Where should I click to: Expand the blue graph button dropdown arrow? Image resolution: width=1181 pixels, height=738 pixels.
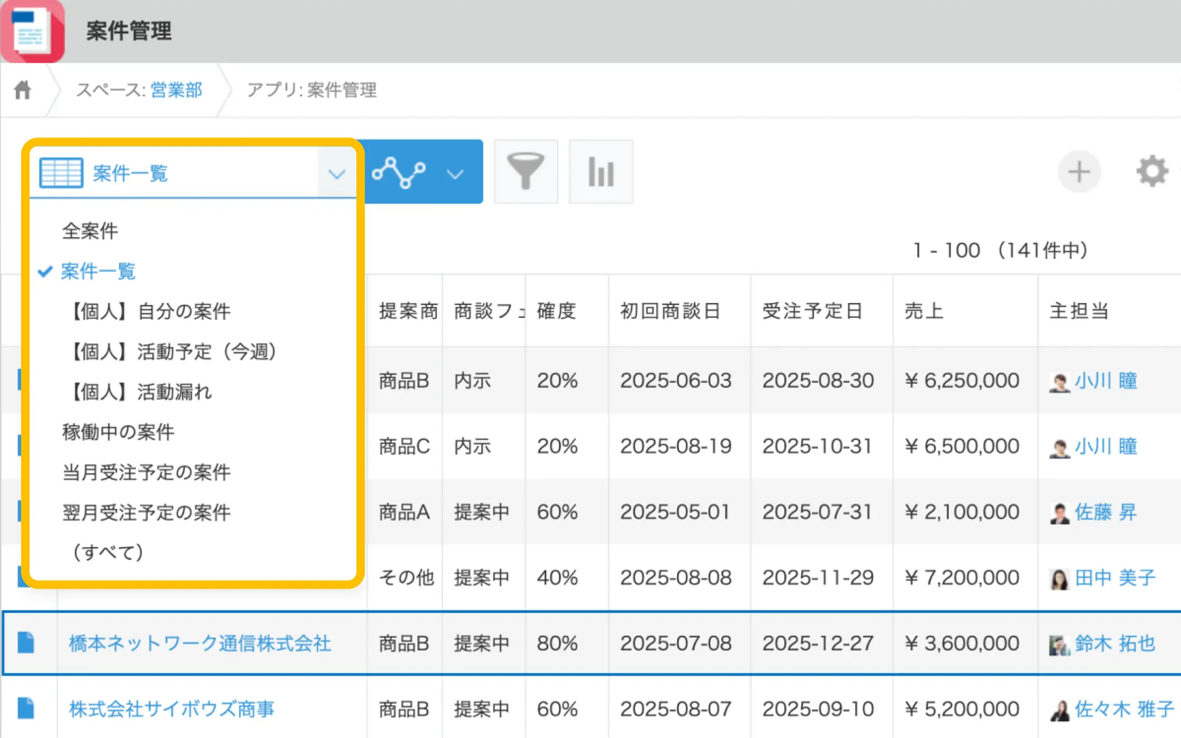(x=455, y=173)
